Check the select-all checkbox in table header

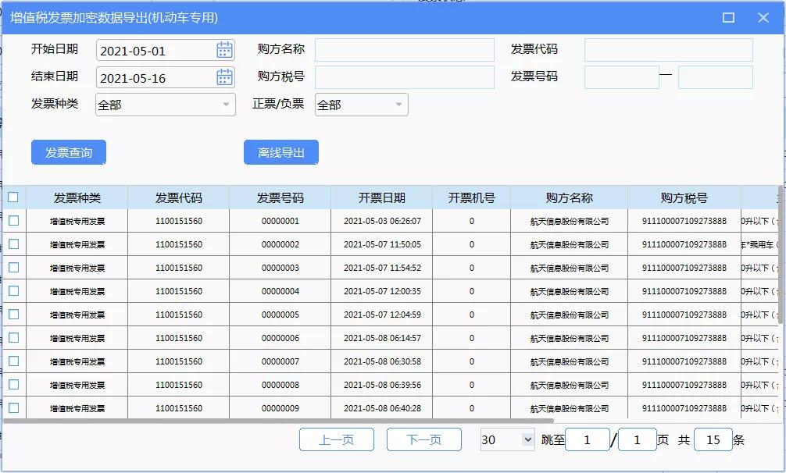click(13, 197)
